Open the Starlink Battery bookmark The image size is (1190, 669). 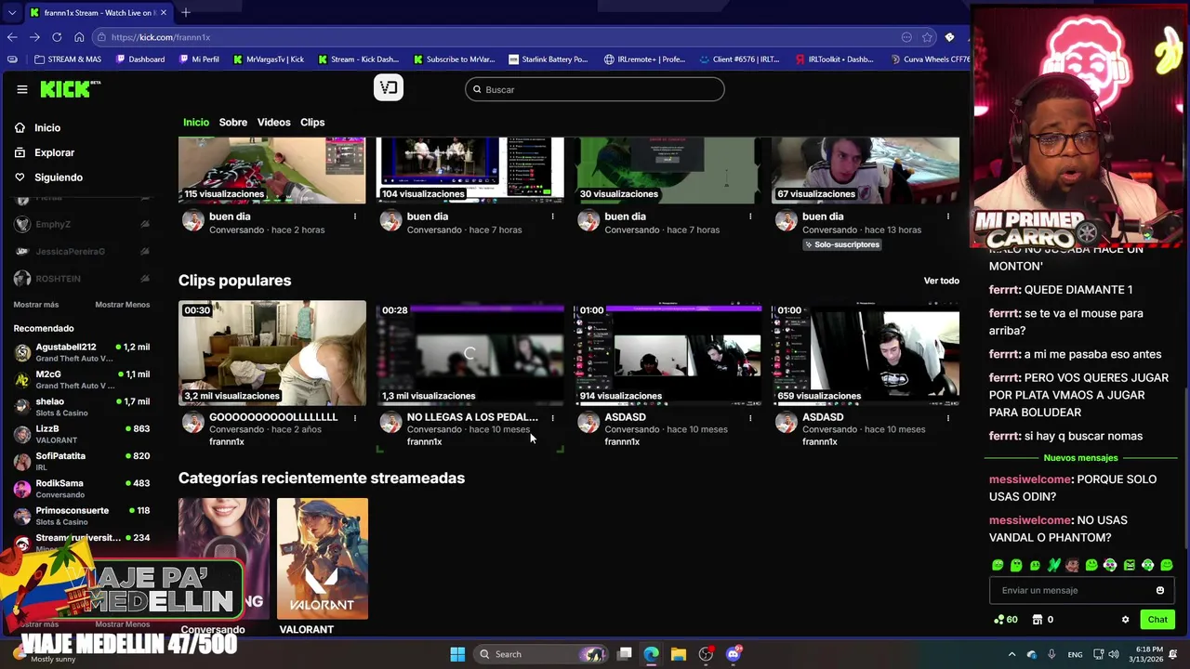pos(549,59)
